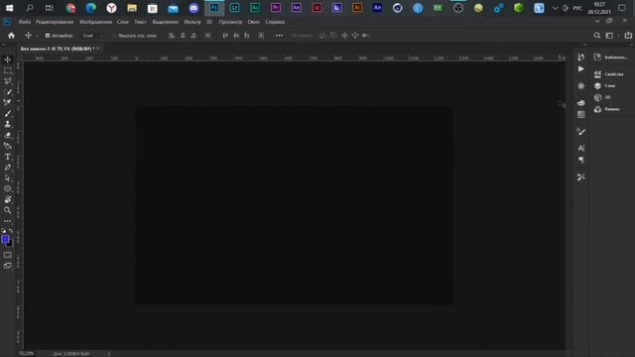Open the Character panel icon
The height and width of the screenshot is (357, 635).
coord(581,148)
